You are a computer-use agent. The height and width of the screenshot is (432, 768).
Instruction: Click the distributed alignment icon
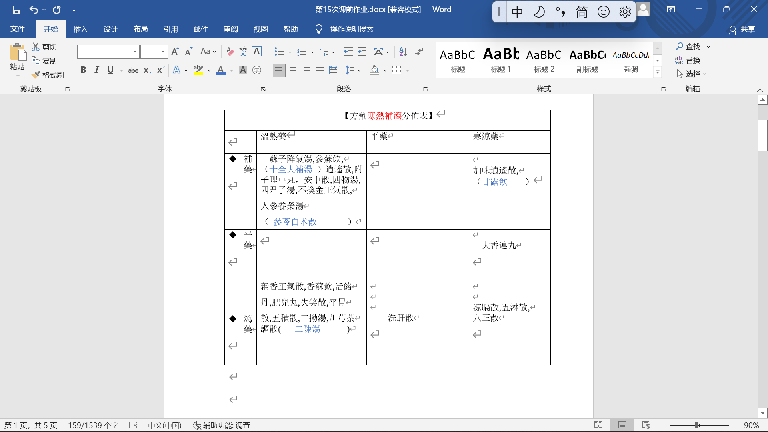(334, 70)
